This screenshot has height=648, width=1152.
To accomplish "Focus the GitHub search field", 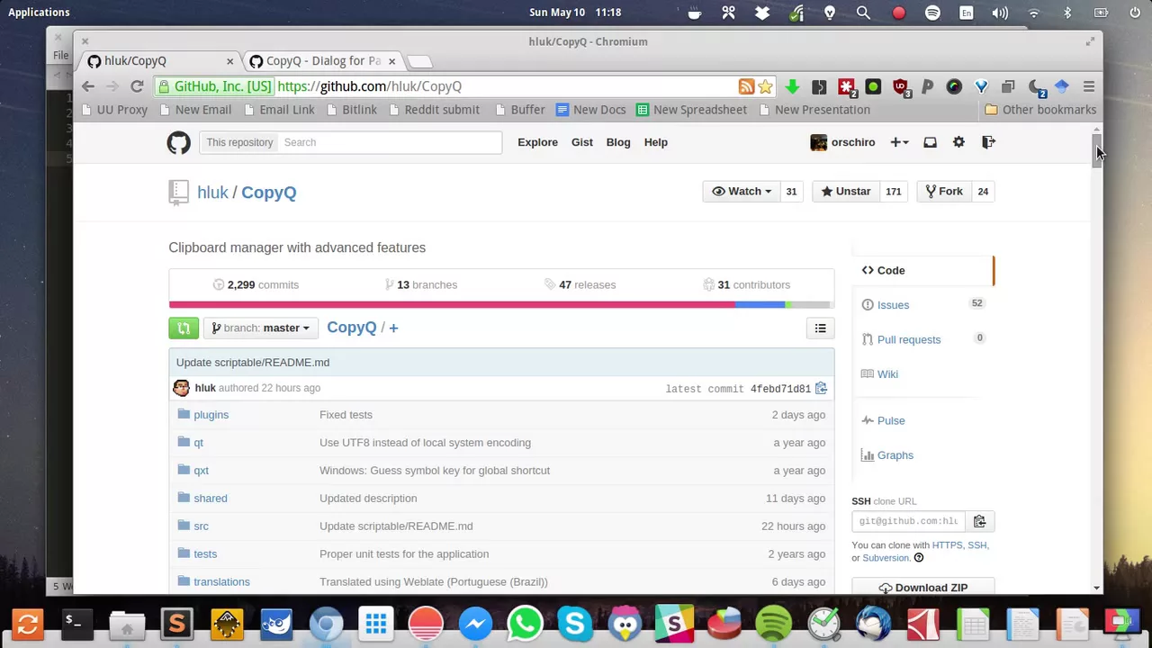I will pos(390,142).
